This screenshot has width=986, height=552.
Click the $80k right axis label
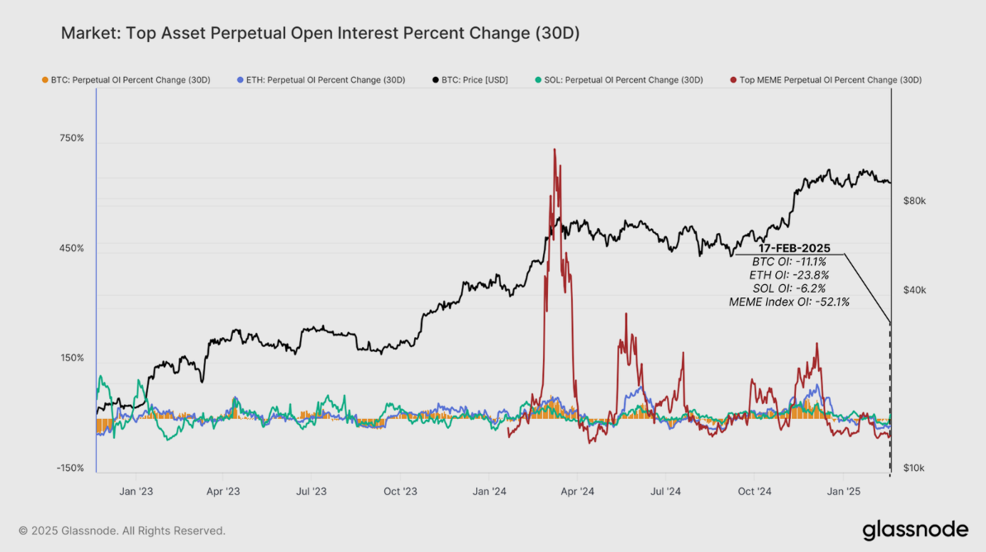[x=915, y=201]
